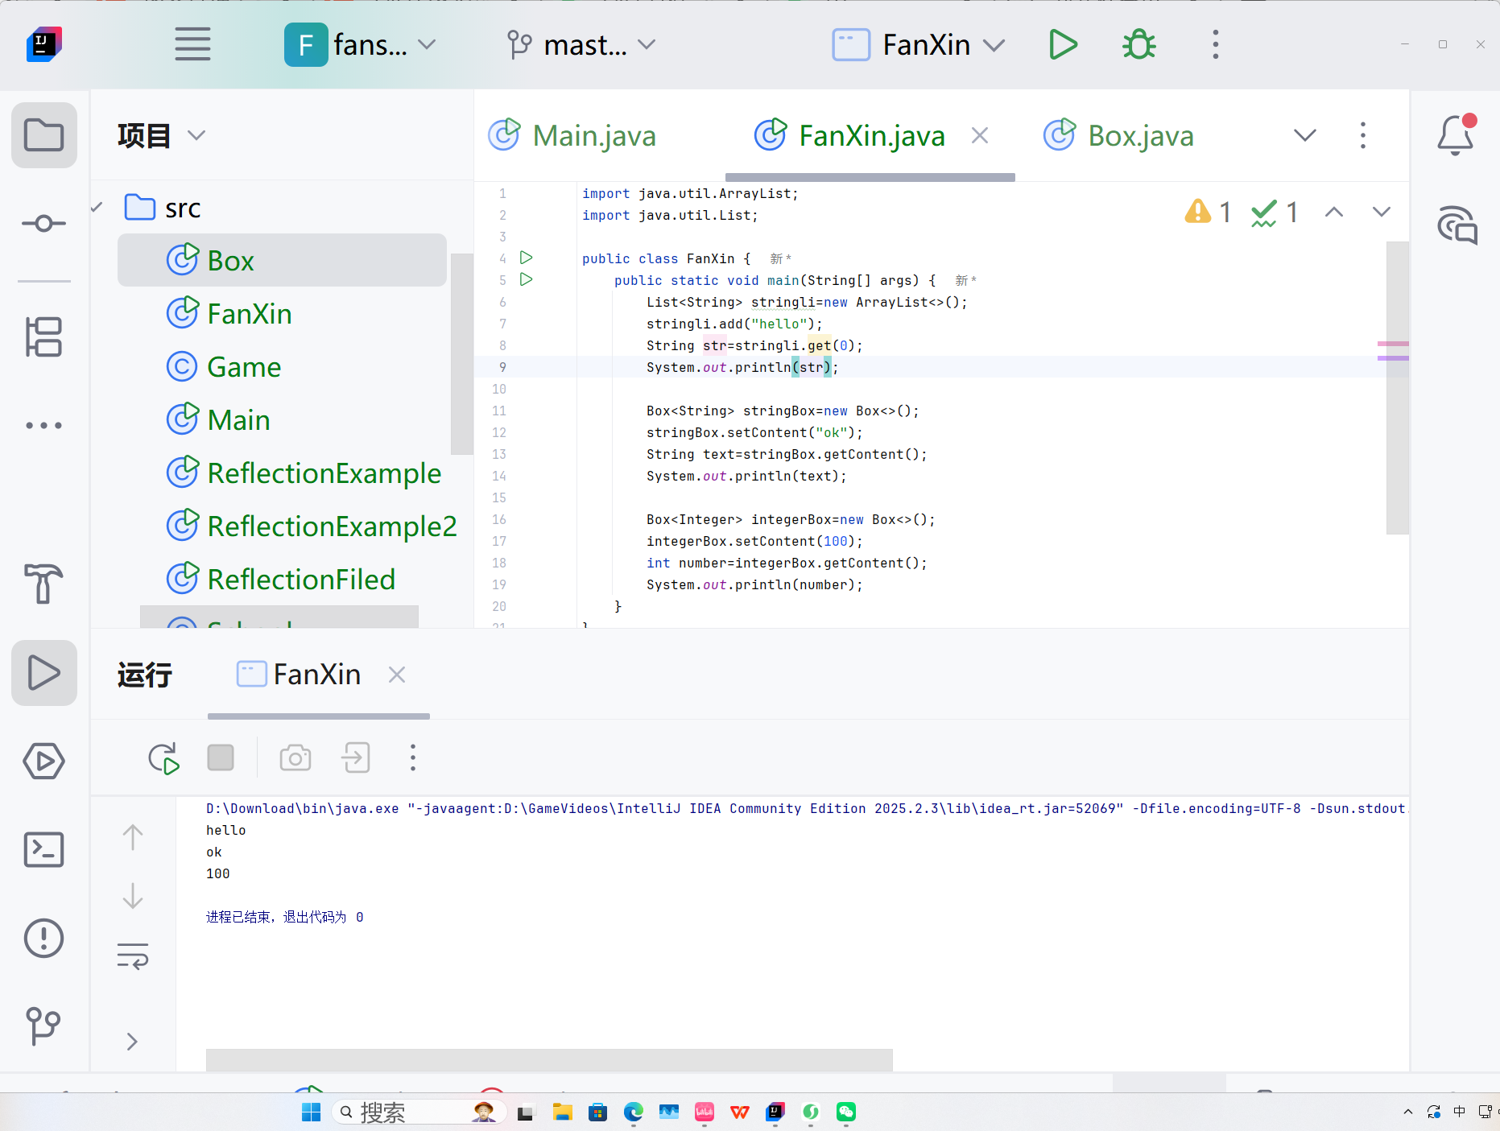Open the 项目 view dropdown
The image size is (1500, 1131).
click(161, 135)
